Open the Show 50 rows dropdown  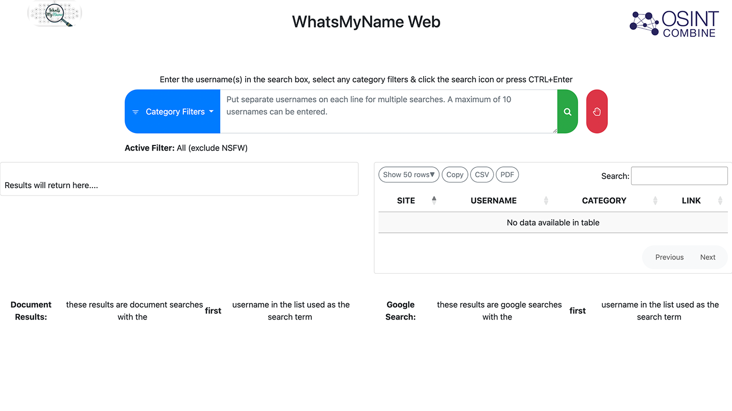coord(409,175)
